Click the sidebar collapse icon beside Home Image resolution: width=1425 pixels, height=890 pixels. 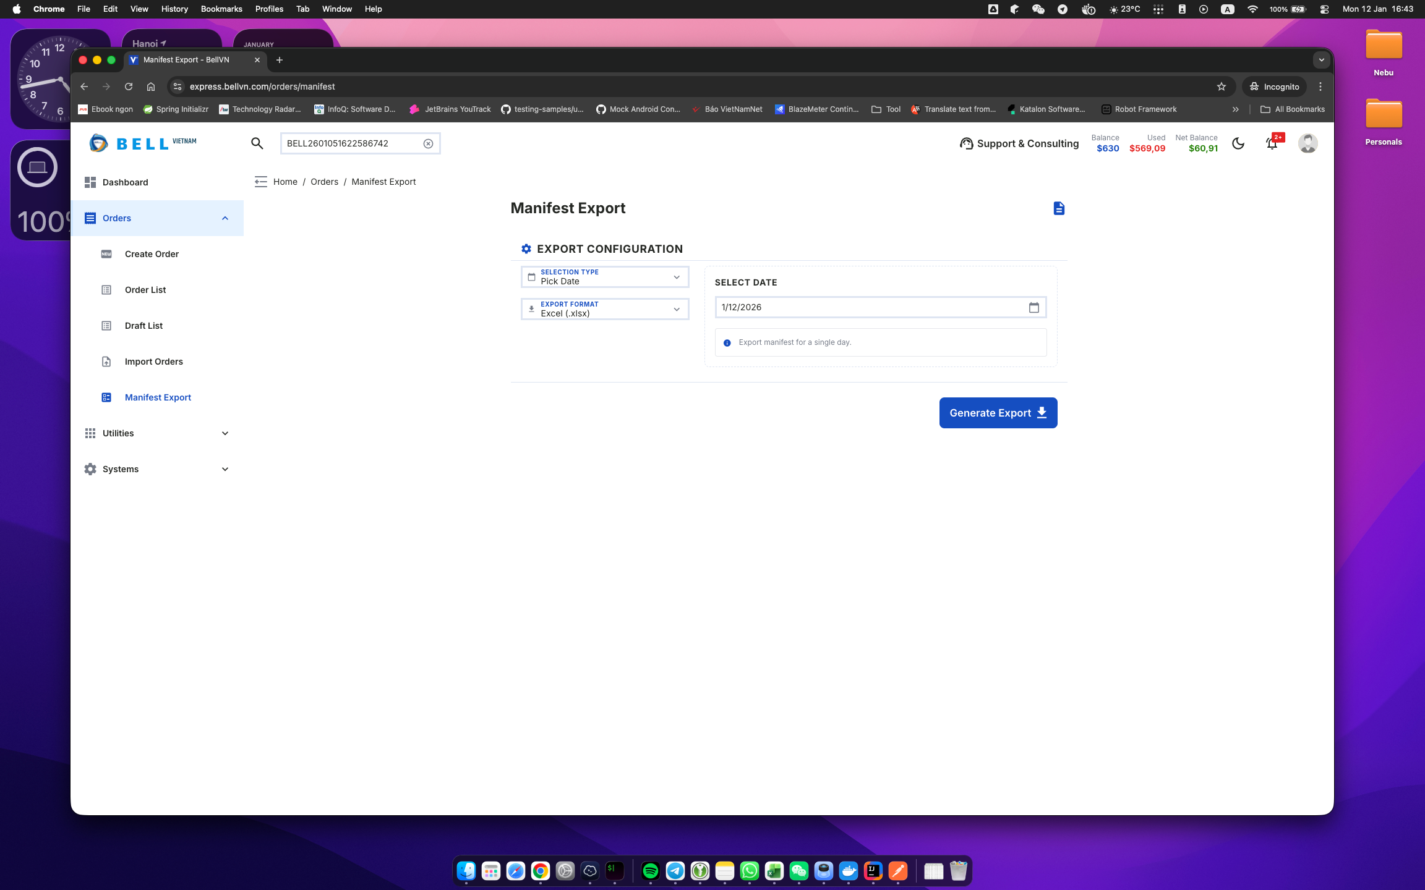(x=260, y=182)
